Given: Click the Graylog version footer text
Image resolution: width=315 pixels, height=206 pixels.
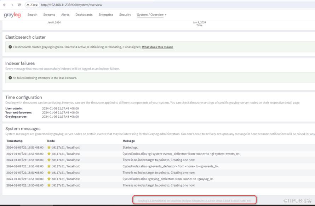Looking at the screenshot, I should pyautogui.click(x=194, y=201).
